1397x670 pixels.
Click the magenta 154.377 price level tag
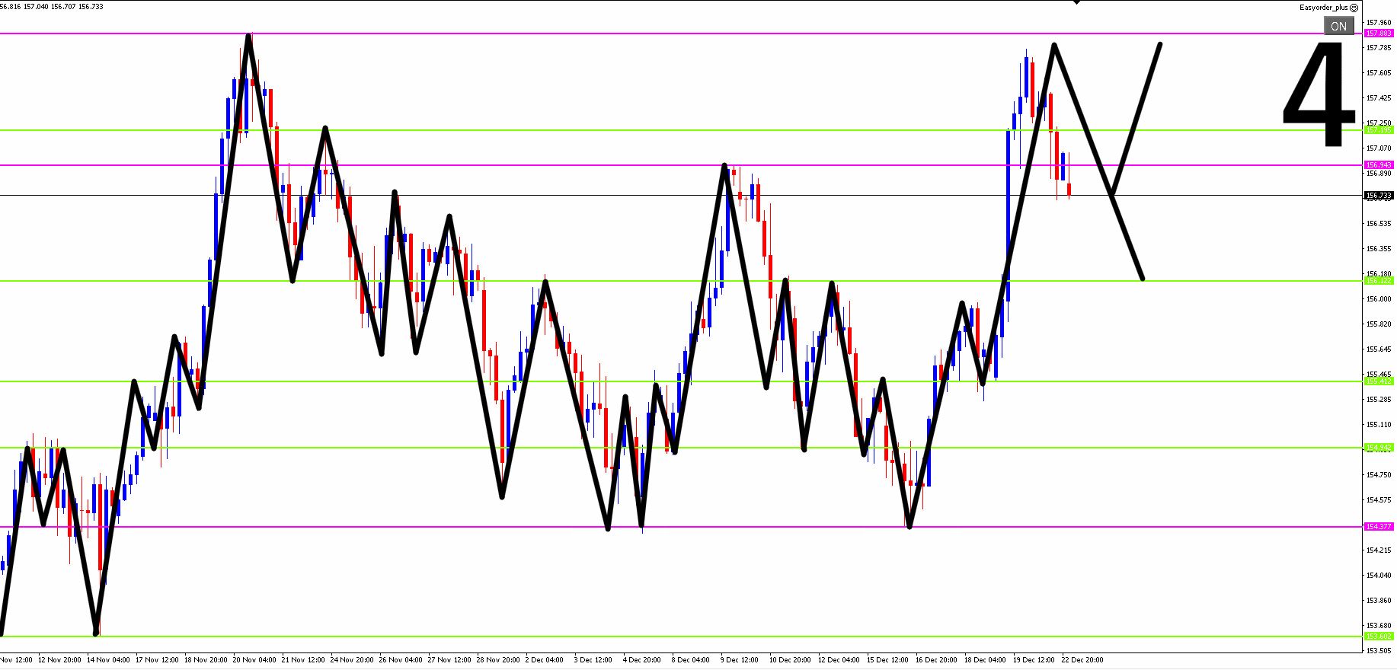[1379, 527]
